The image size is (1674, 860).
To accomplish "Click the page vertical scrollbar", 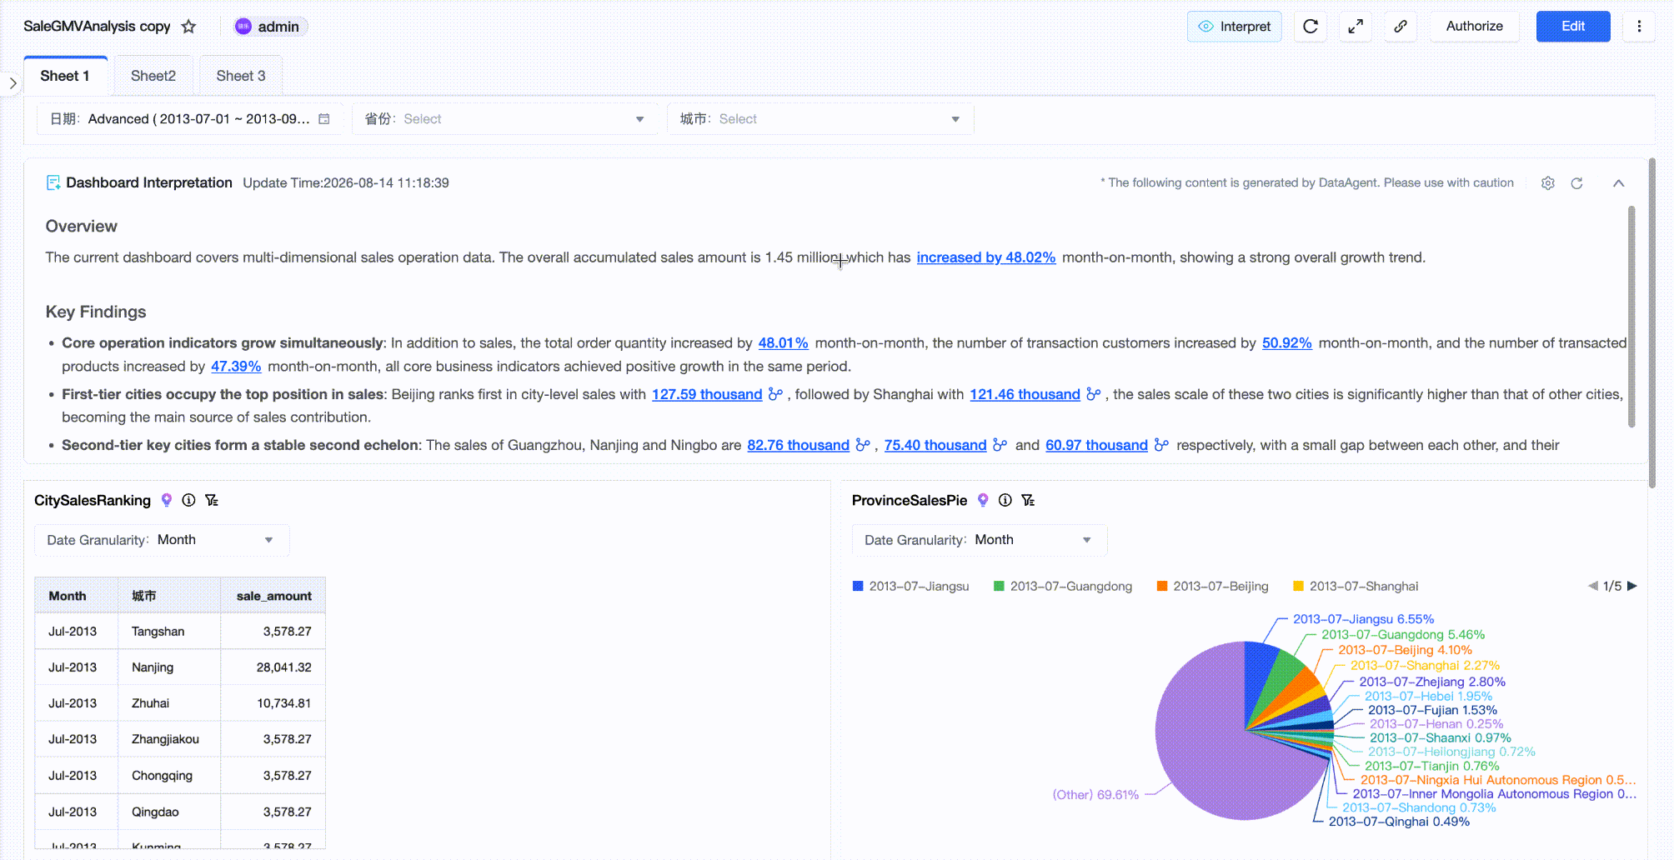I will [x=1652, y=323].
